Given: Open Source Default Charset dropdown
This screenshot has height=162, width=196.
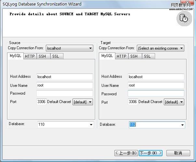Looking at the screenshot, I should [83, 102].
